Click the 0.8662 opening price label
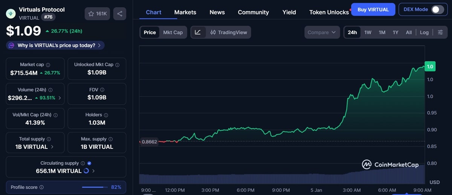The width and height of the screenshot is (452, 195). [x=149, y=142]
